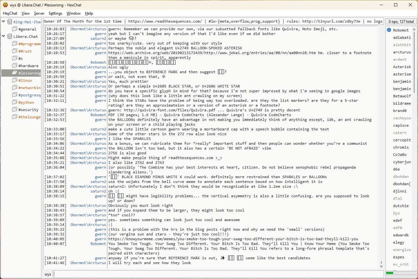418x279 pixels.
Task: Click the blue status dot beside Robomot
Action: coord(389,30)
